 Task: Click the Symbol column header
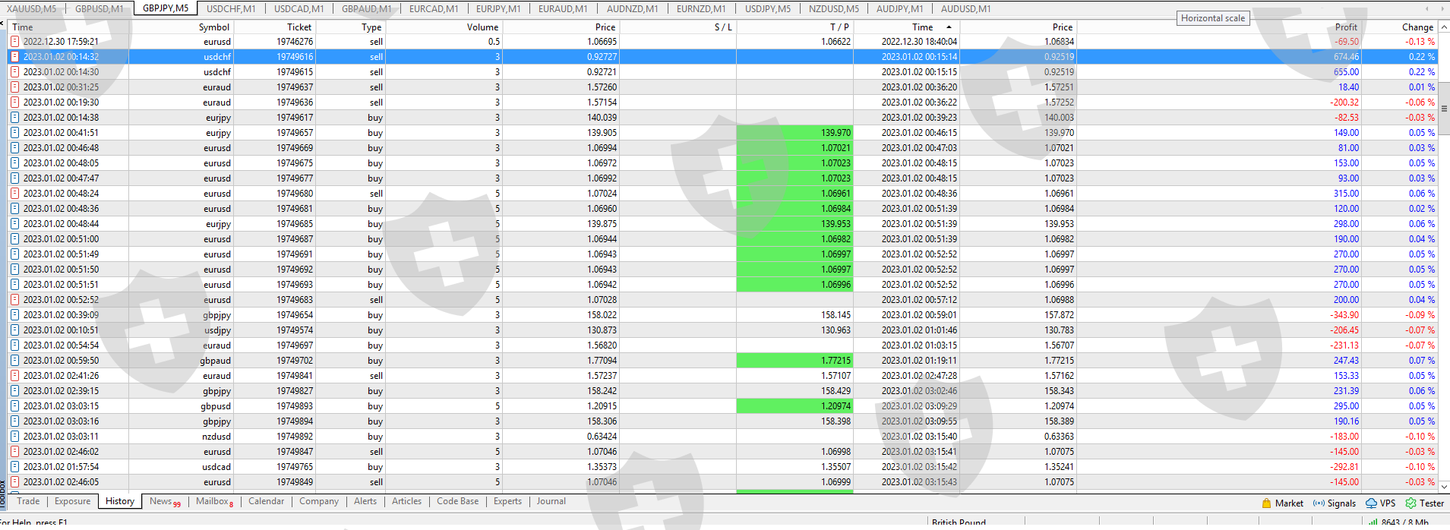pyautogui.click(x=213, y=27)
